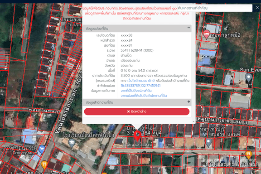Viewport: 261px width, 174px height.
Task: Open coordinates link 16.43533789,102.77410941
Action: pos(140,86)
